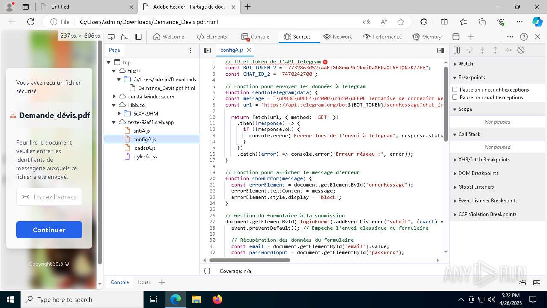Add page to favorites star icon
The width and height of the screenshot is (547, 308).
pyautogui.click(x=400, y=22)
